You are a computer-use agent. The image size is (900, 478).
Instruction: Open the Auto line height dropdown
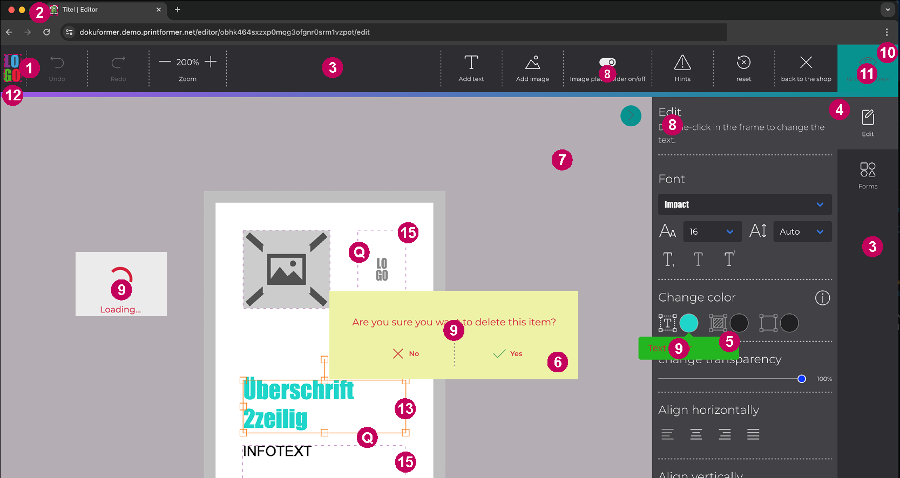point(802,231)
